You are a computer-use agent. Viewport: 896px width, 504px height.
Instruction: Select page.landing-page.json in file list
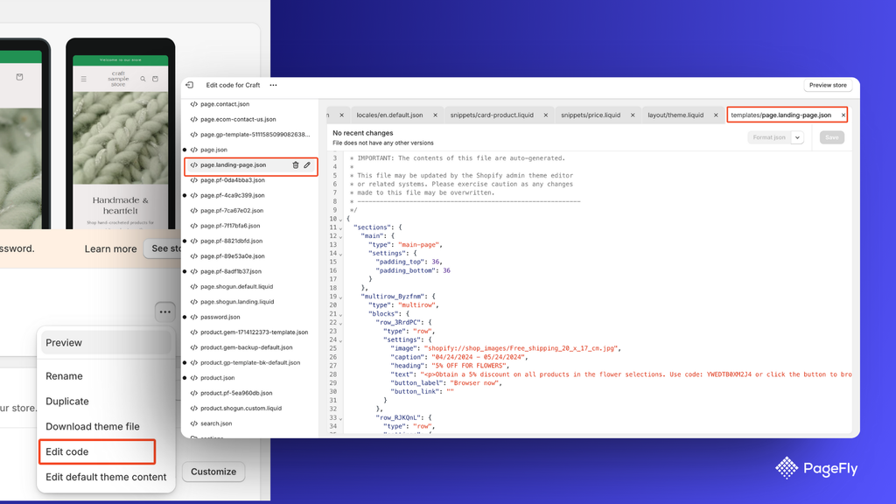pos(233,165)
